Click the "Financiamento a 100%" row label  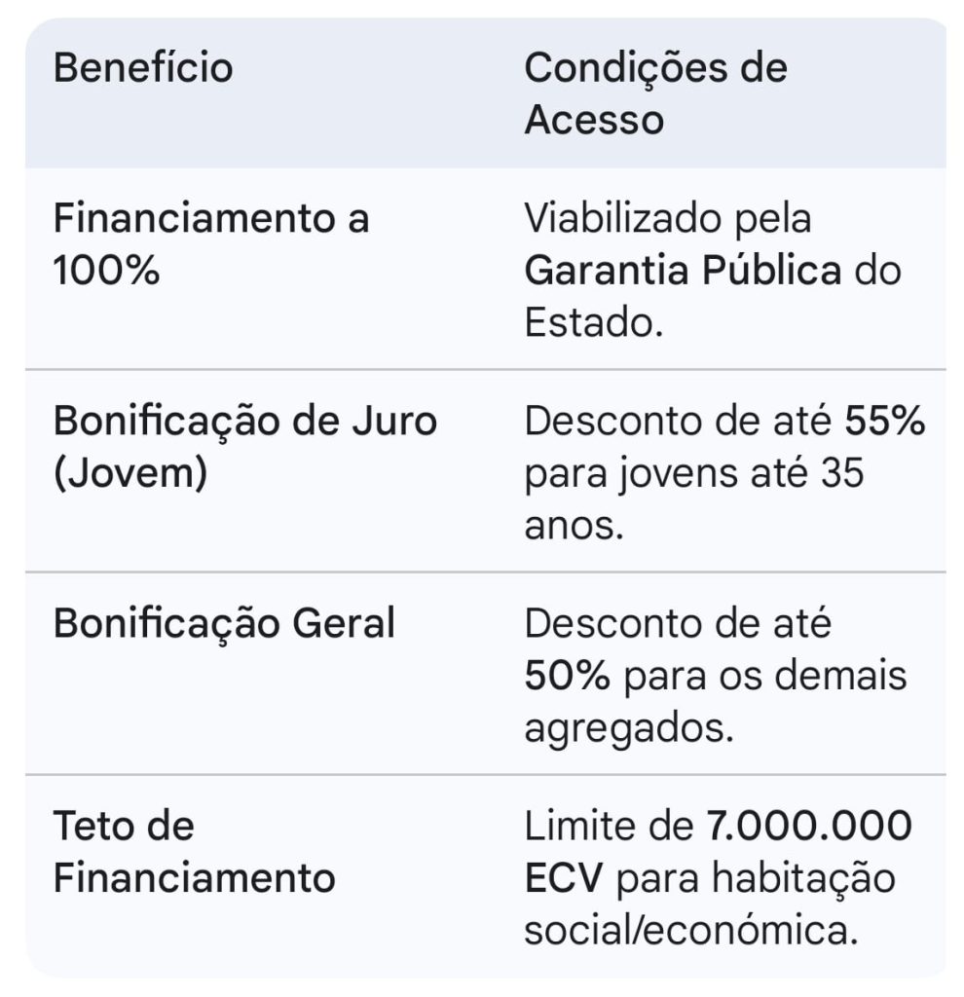tap(211, 244)
